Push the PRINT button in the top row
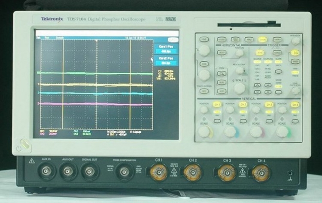Viewport: 322px width, 203px height. [x=249, y=39]
